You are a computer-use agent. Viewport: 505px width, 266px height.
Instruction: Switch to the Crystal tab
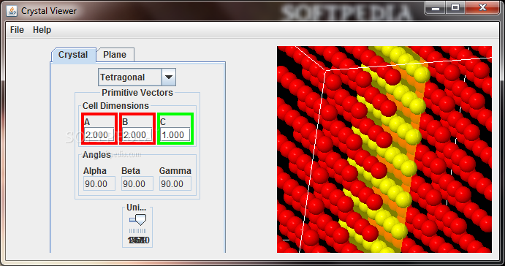[73, 55]
